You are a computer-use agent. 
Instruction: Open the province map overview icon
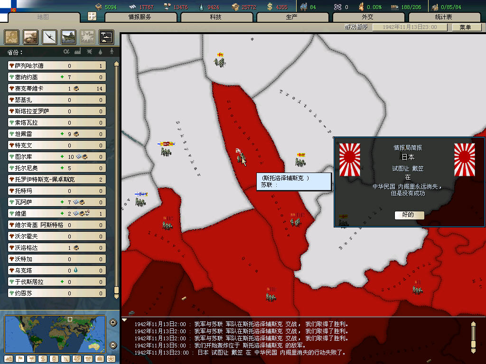coord(11,37)
